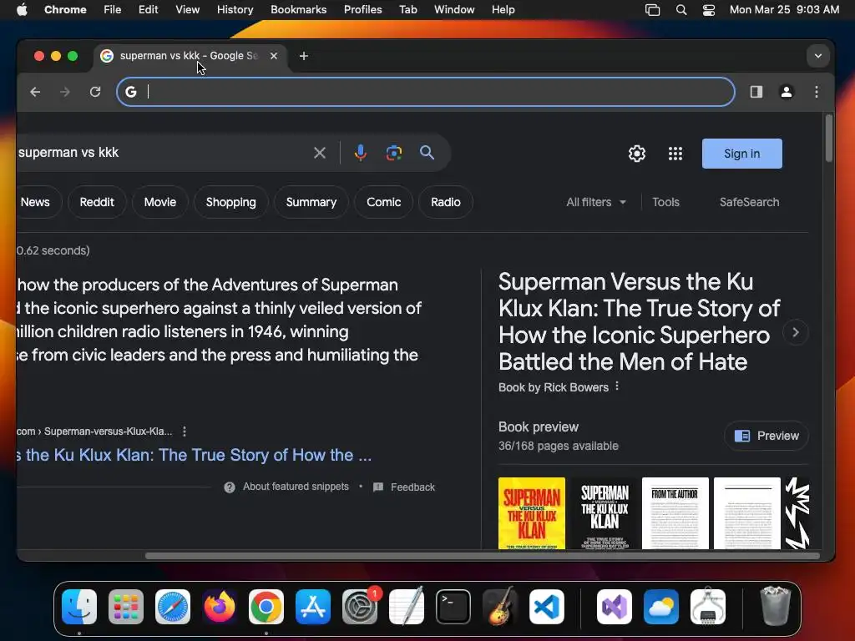Select the Reddit filter chip
855x641 pixels.
(x=97, y=202)
